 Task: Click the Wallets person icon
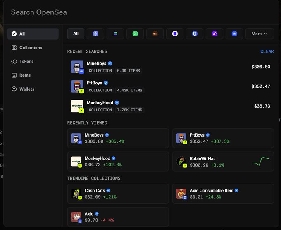[x=14, y=89]
